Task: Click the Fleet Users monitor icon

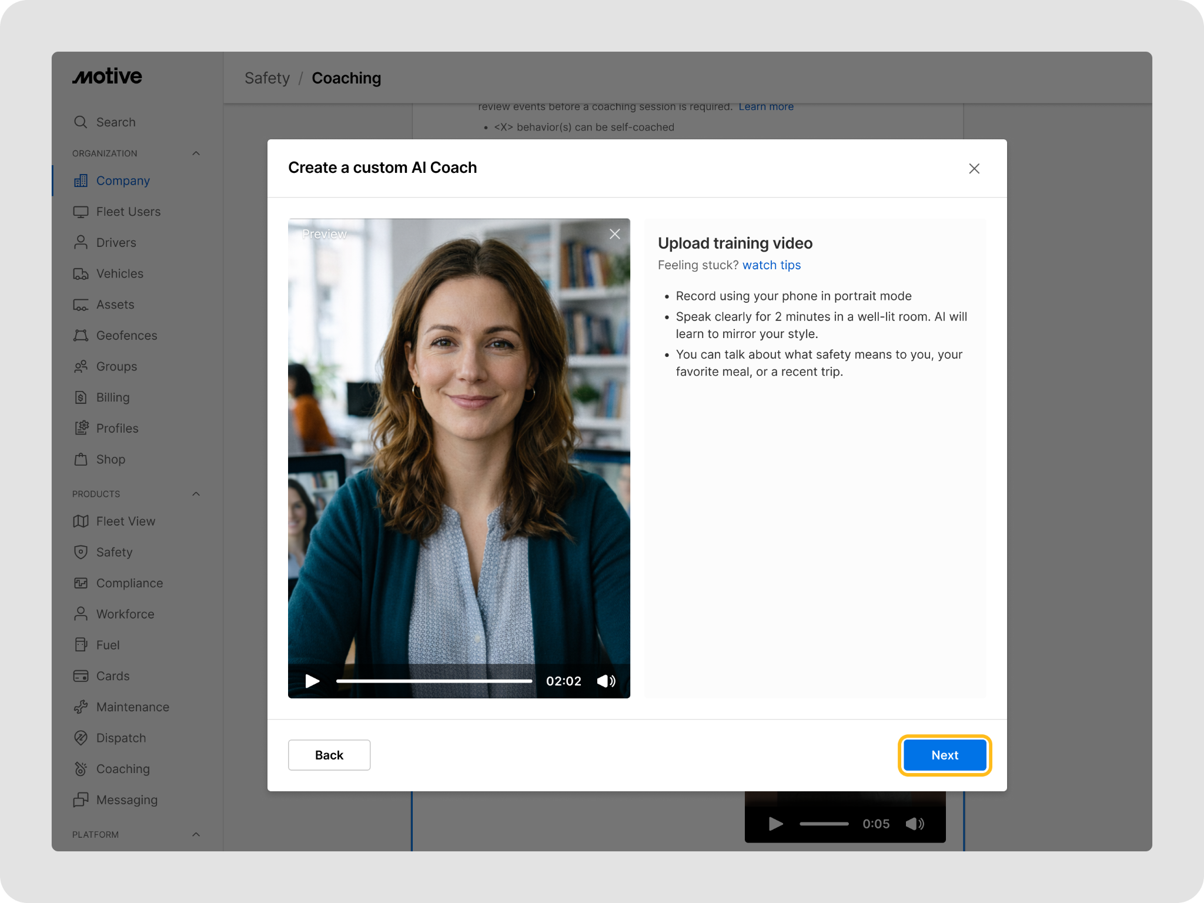Action: (x=81, y=212)
